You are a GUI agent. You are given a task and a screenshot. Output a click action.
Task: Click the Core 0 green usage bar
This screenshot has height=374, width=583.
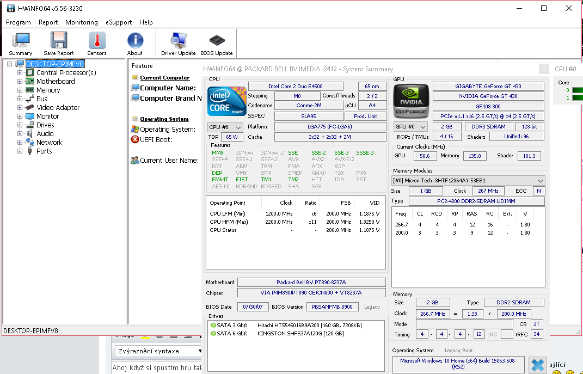pyautogui.click(x=577, y=90)
